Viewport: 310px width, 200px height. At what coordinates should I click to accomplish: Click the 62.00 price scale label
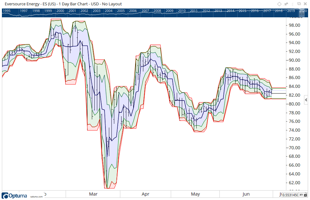[295, 183]
